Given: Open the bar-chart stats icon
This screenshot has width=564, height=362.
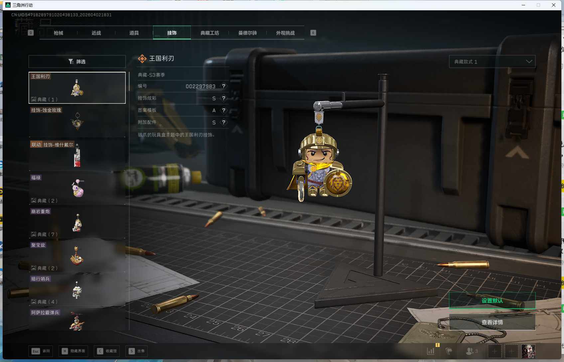Looking at the screenshot, I should (431, 351).
